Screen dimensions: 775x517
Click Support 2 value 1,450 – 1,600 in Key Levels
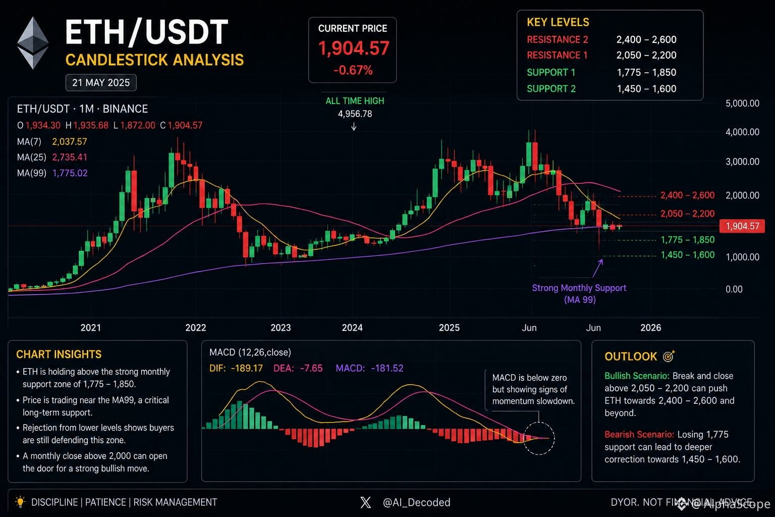coord(646,88)
